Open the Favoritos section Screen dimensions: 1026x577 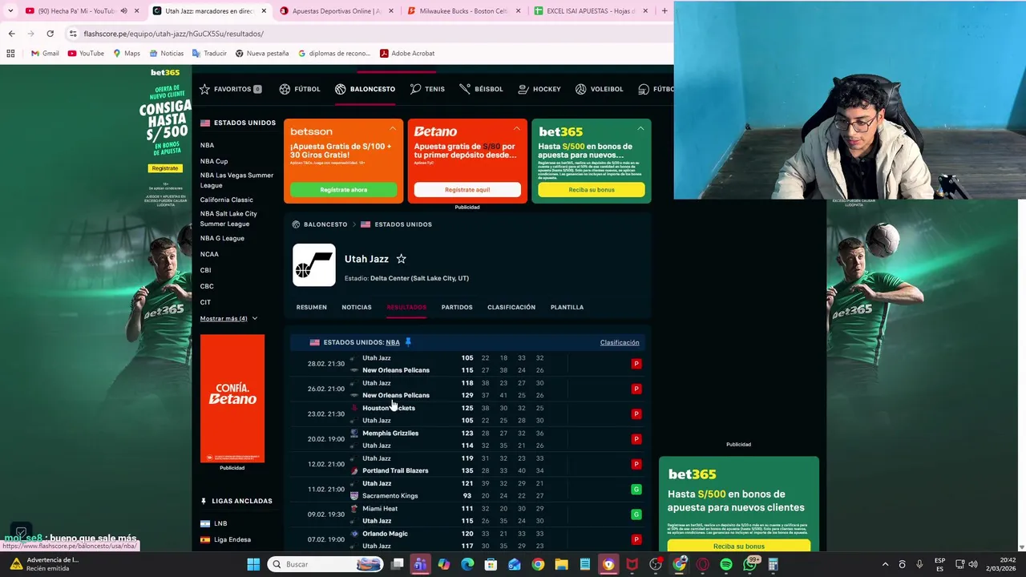(231, 89)
